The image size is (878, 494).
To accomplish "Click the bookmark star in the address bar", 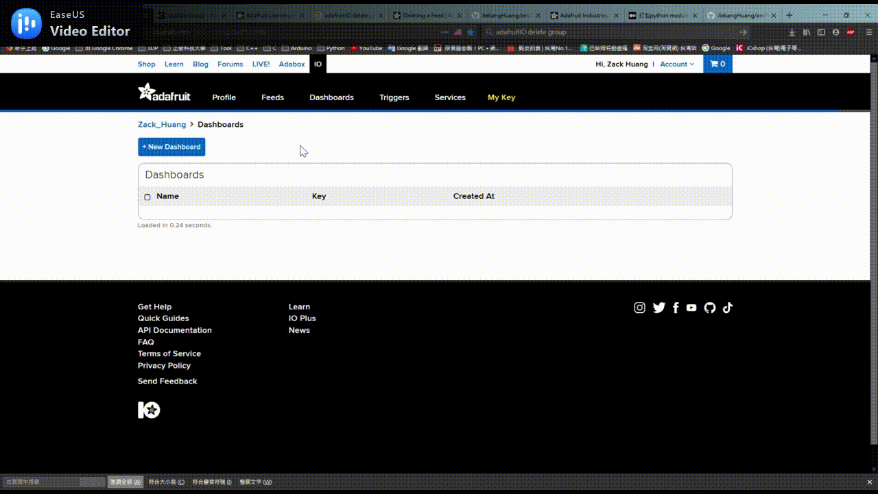I will [471, 32].
